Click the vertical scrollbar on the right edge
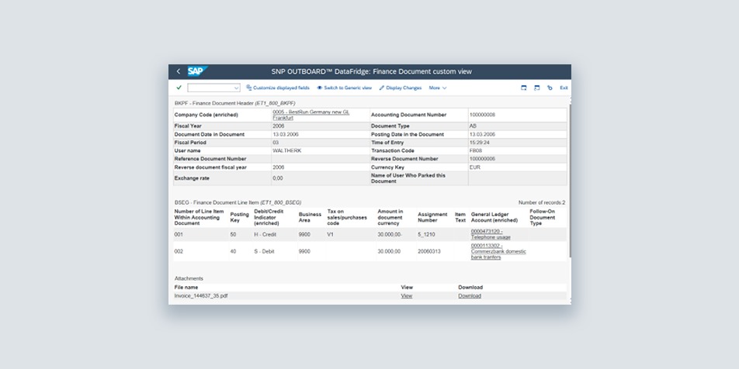739x369 pixels. (570, 179)
